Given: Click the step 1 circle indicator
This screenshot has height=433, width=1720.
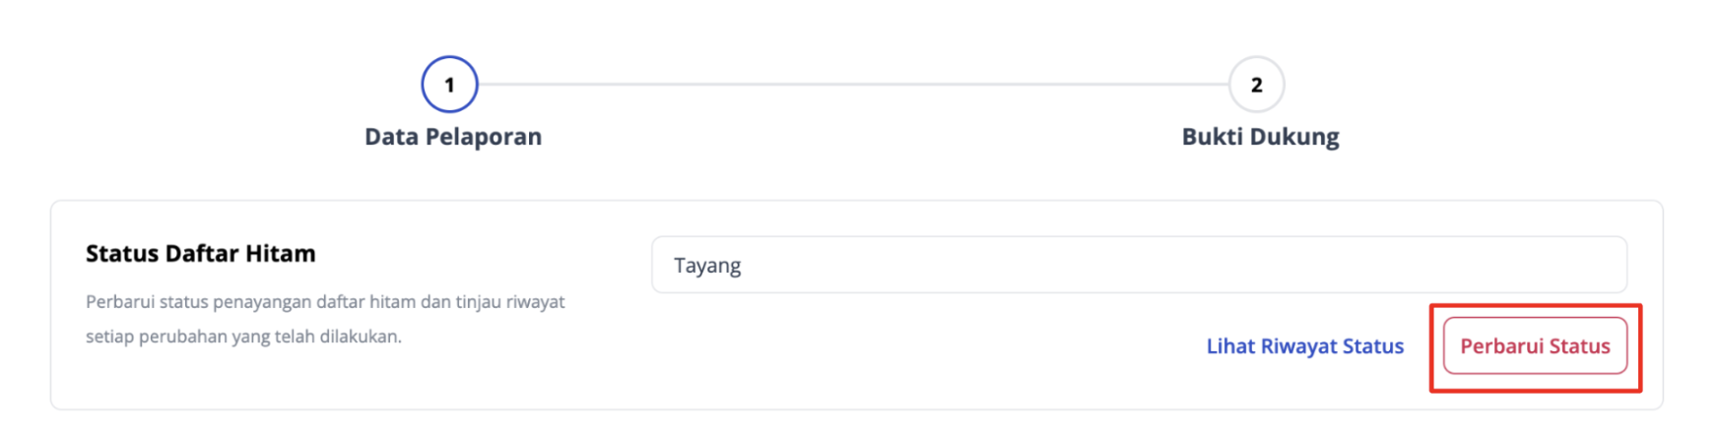Looking at the screenshot, I should (x=449, y=85).
